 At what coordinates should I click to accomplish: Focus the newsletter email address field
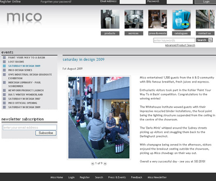click(30, 128)
